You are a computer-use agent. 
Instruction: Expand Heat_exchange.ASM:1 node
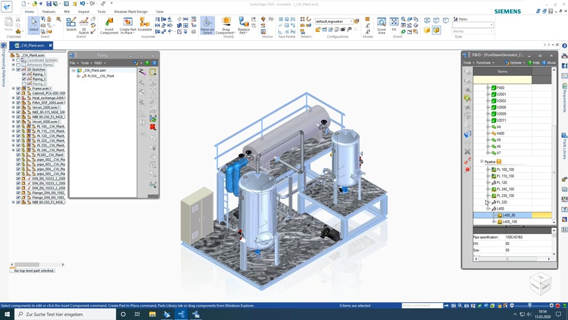14,98
